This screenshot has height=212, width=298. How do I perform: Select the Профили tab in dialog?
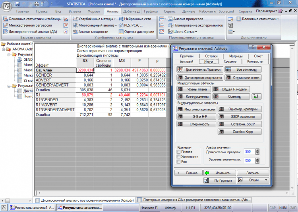tap(187, 56)
